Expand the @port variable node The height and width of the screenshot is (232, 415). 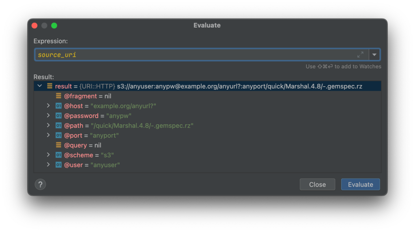pyautogui.click(x=48, y=135)
